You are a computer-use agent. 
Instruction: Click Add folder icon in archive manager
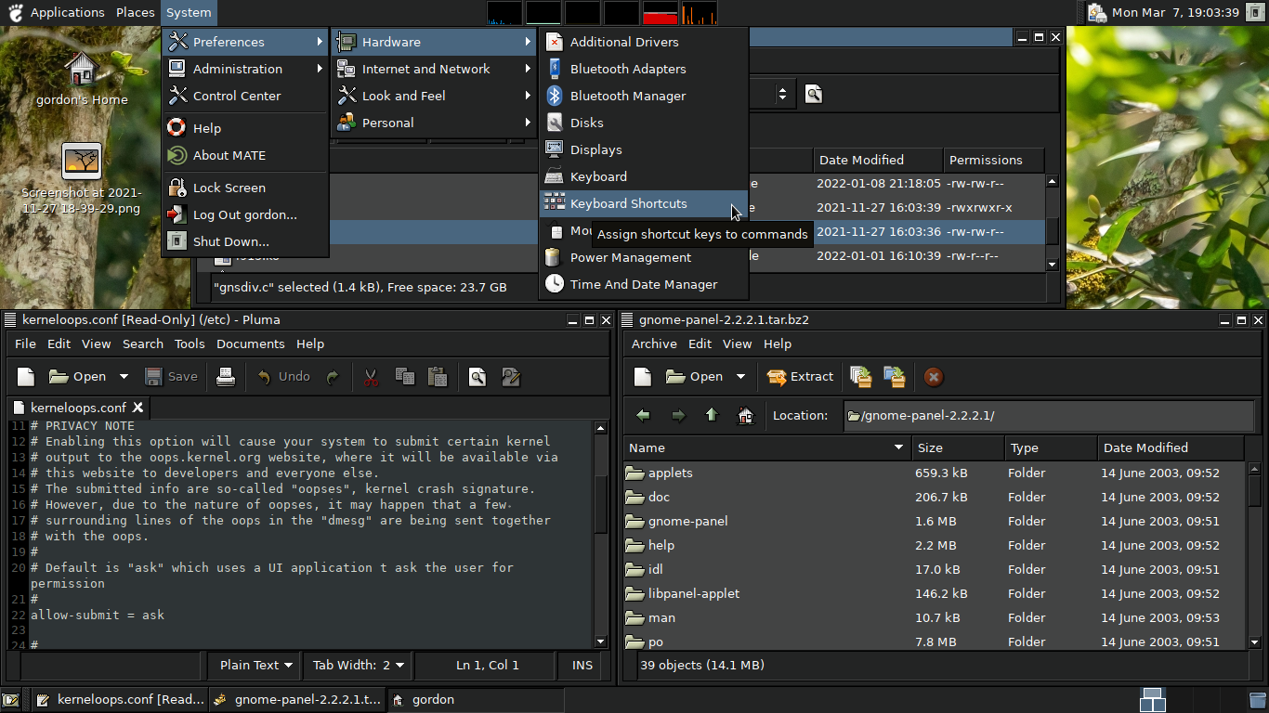895,377
